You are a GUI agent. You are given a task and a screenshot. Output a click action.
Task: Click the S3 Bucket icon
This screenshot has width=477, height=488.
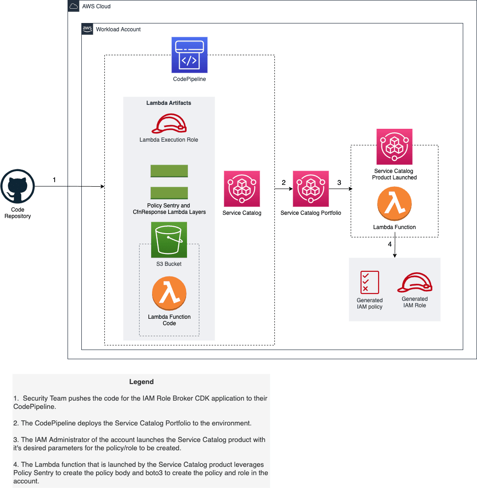[169, 240]
